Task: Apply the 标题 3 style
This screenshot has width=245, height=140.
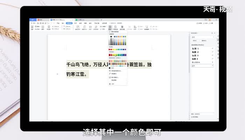Action: point(203,55)
